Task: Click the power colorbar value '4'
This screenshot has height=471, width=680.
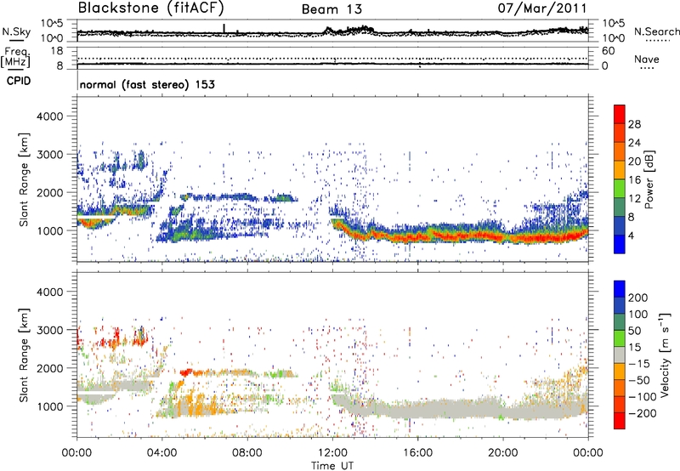Action: [x=632, y=235]
